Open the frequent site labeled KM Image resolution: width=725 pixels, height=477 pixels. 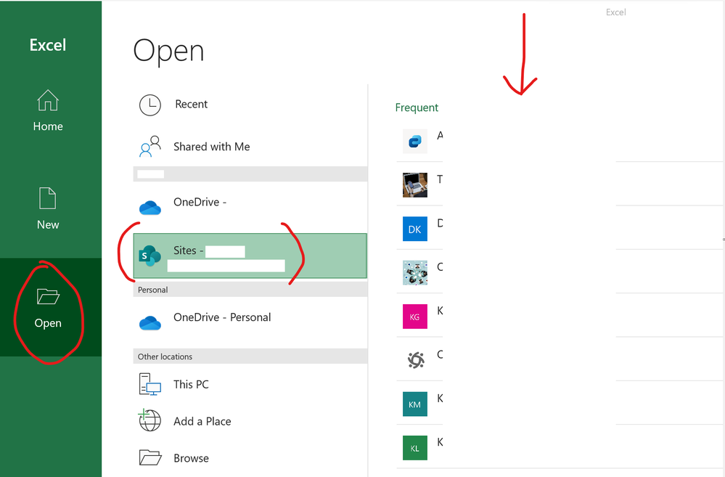coord(414,404)
